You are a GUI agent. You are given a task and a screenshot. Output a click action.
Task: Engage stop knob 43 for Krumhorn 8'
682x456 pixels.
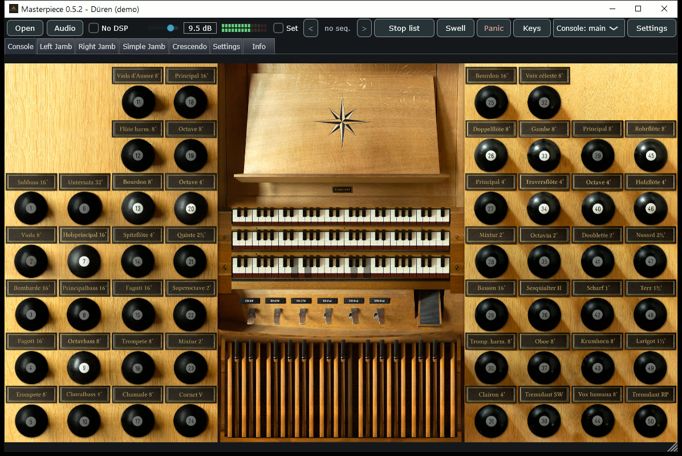[598, 368]
